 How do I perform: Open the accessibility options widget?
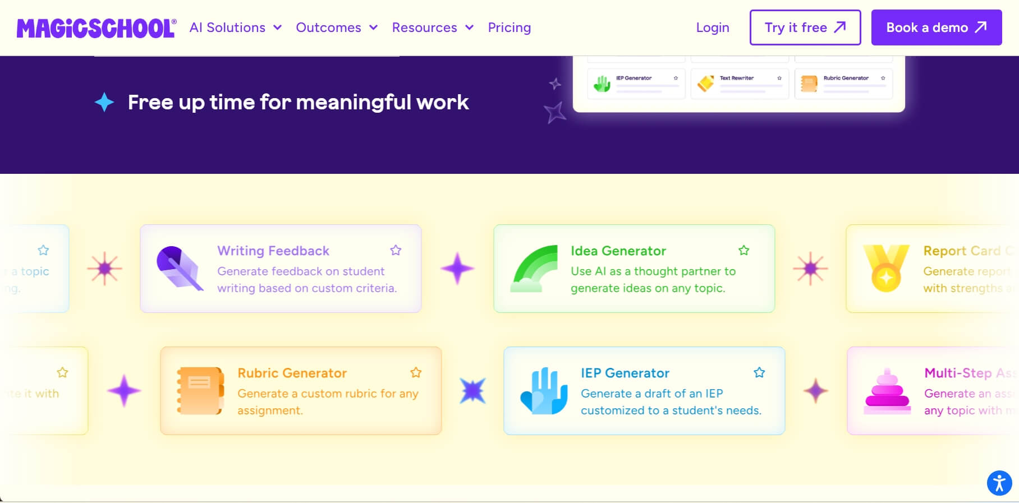tap(999, 483)
